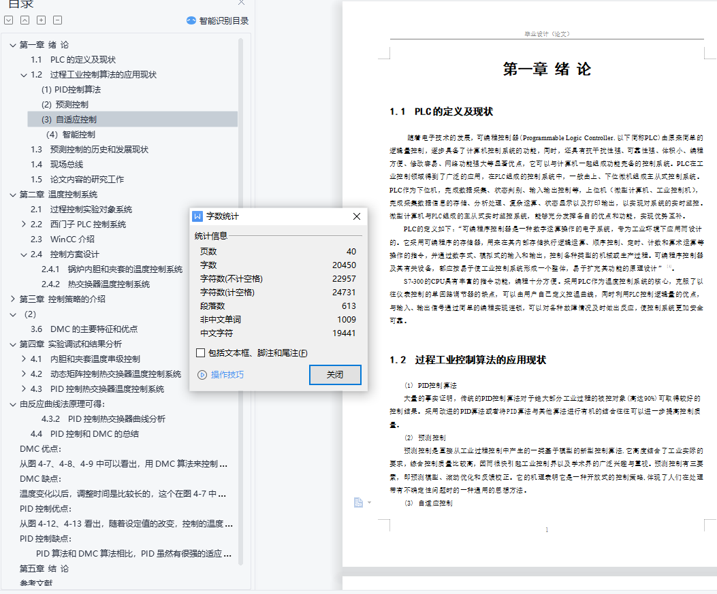Viewport: 717px width, 594px height.
Task: Go to 4.4 PID 控制和 DMC 的总结
Action: [94, 434]
